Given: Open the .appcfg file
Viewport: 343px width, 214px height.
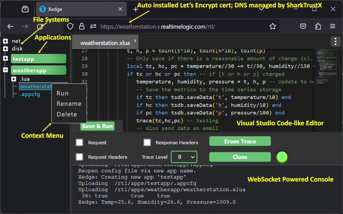Looking at the screenshot, I should tap(30, 94).
